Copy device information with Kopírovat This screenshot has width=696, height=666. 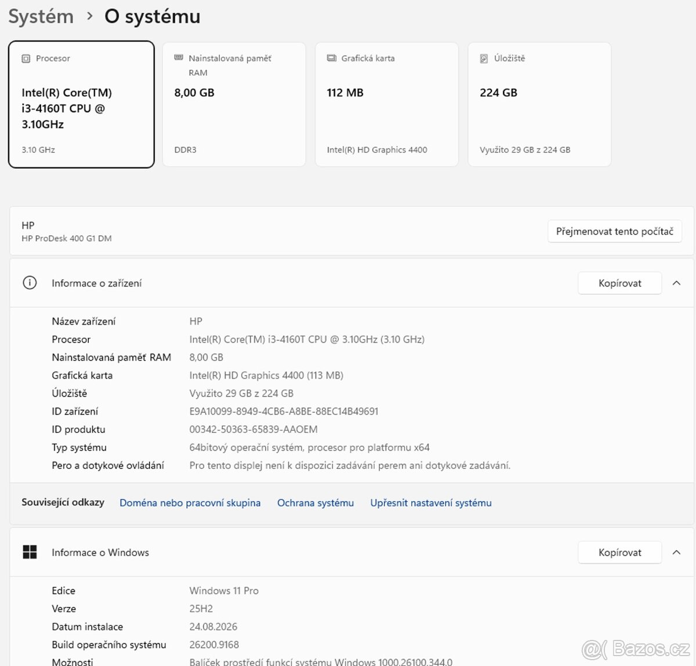tap(620, 283)
